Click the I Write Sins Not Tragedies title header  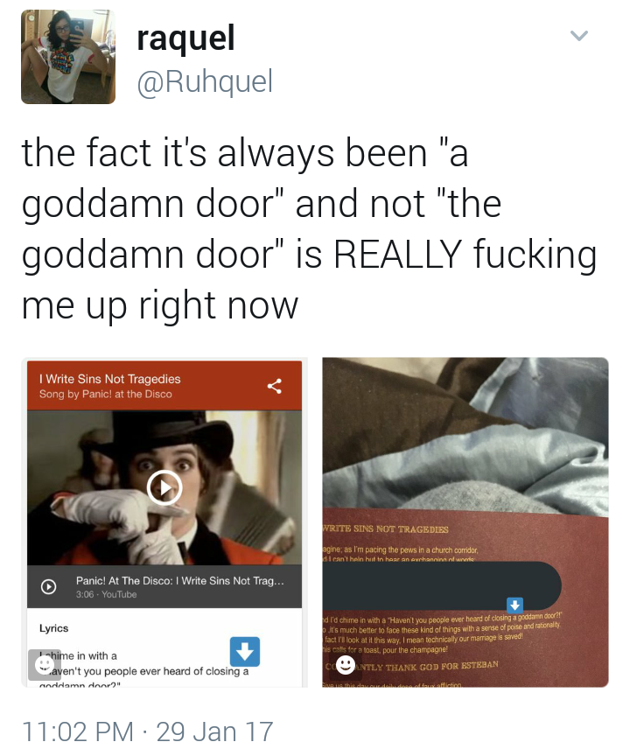point(110,379)
